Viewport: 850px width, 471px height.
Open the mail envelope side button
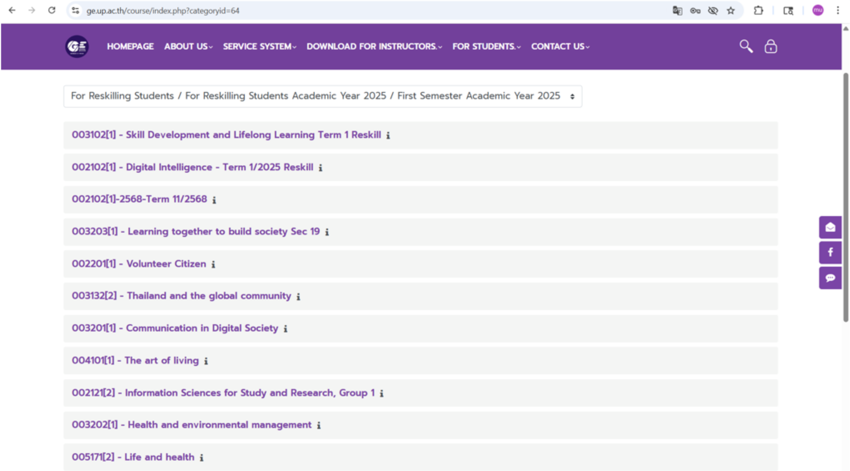click(x=830, y=227)
